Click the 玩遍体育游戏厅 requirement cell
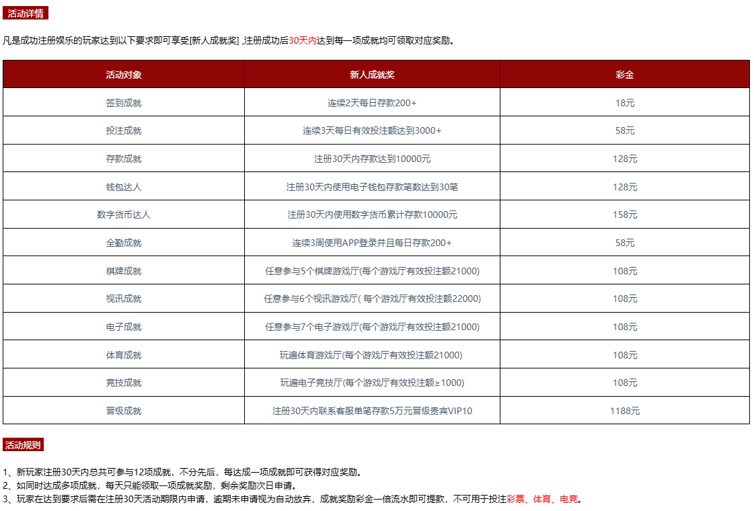Image resolution: width=754 pixels, height=511 pixels. [372, 355]
